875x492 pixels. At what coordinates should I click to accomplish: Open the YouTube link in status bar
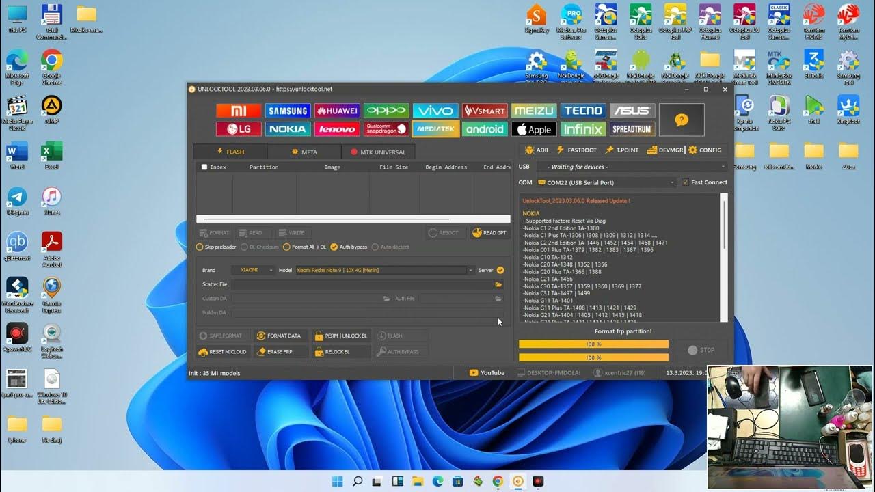pyautogui.click(x=487, y=372)
